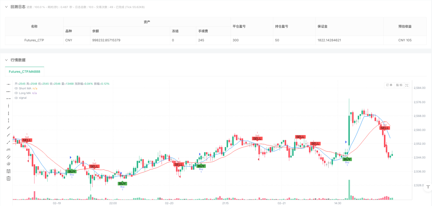Toggle visibility of signal indicator
Viewport: 432px width, 206px height.
click(16, 98)
